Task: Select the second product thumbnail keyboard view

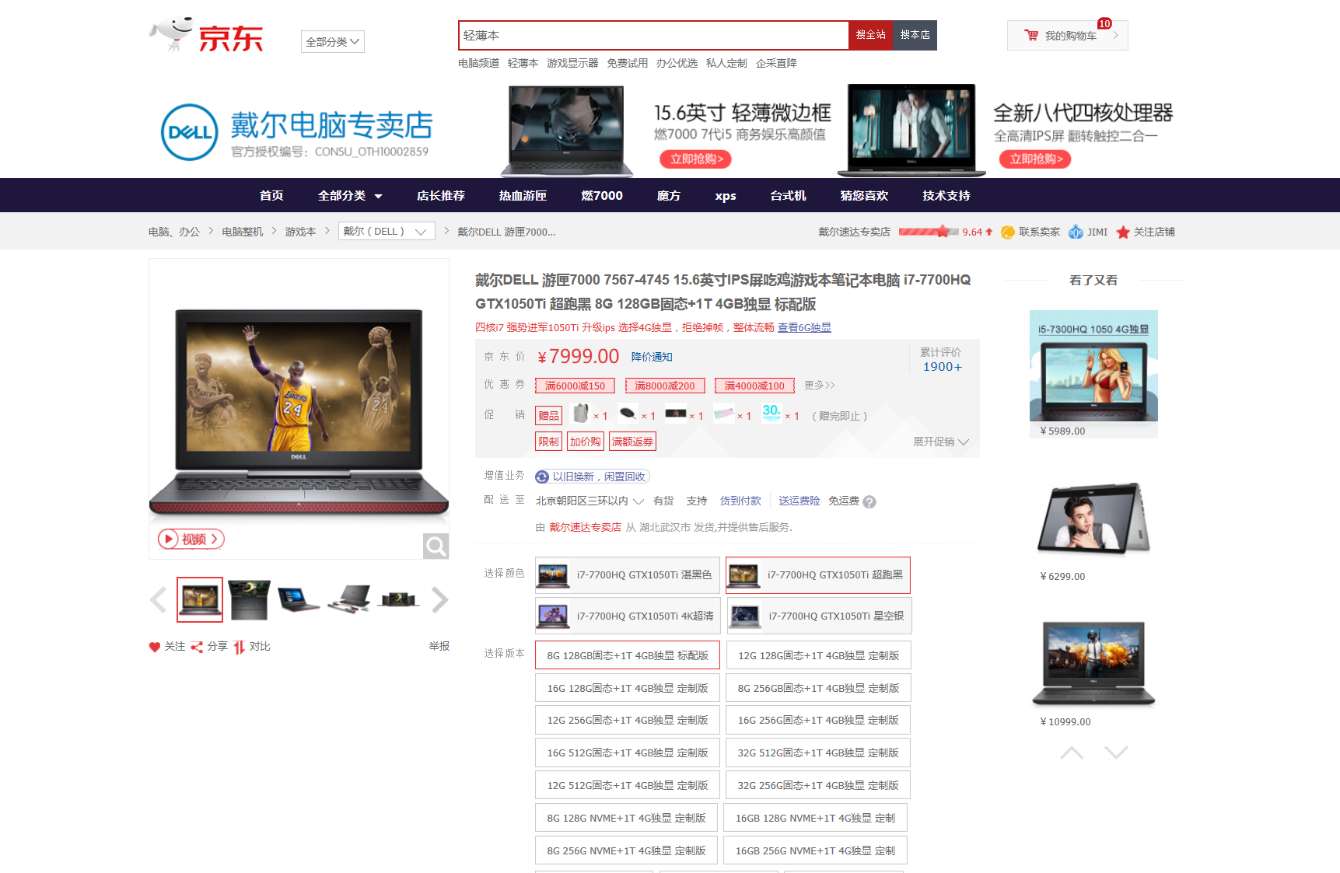Action: click(249, 599)
